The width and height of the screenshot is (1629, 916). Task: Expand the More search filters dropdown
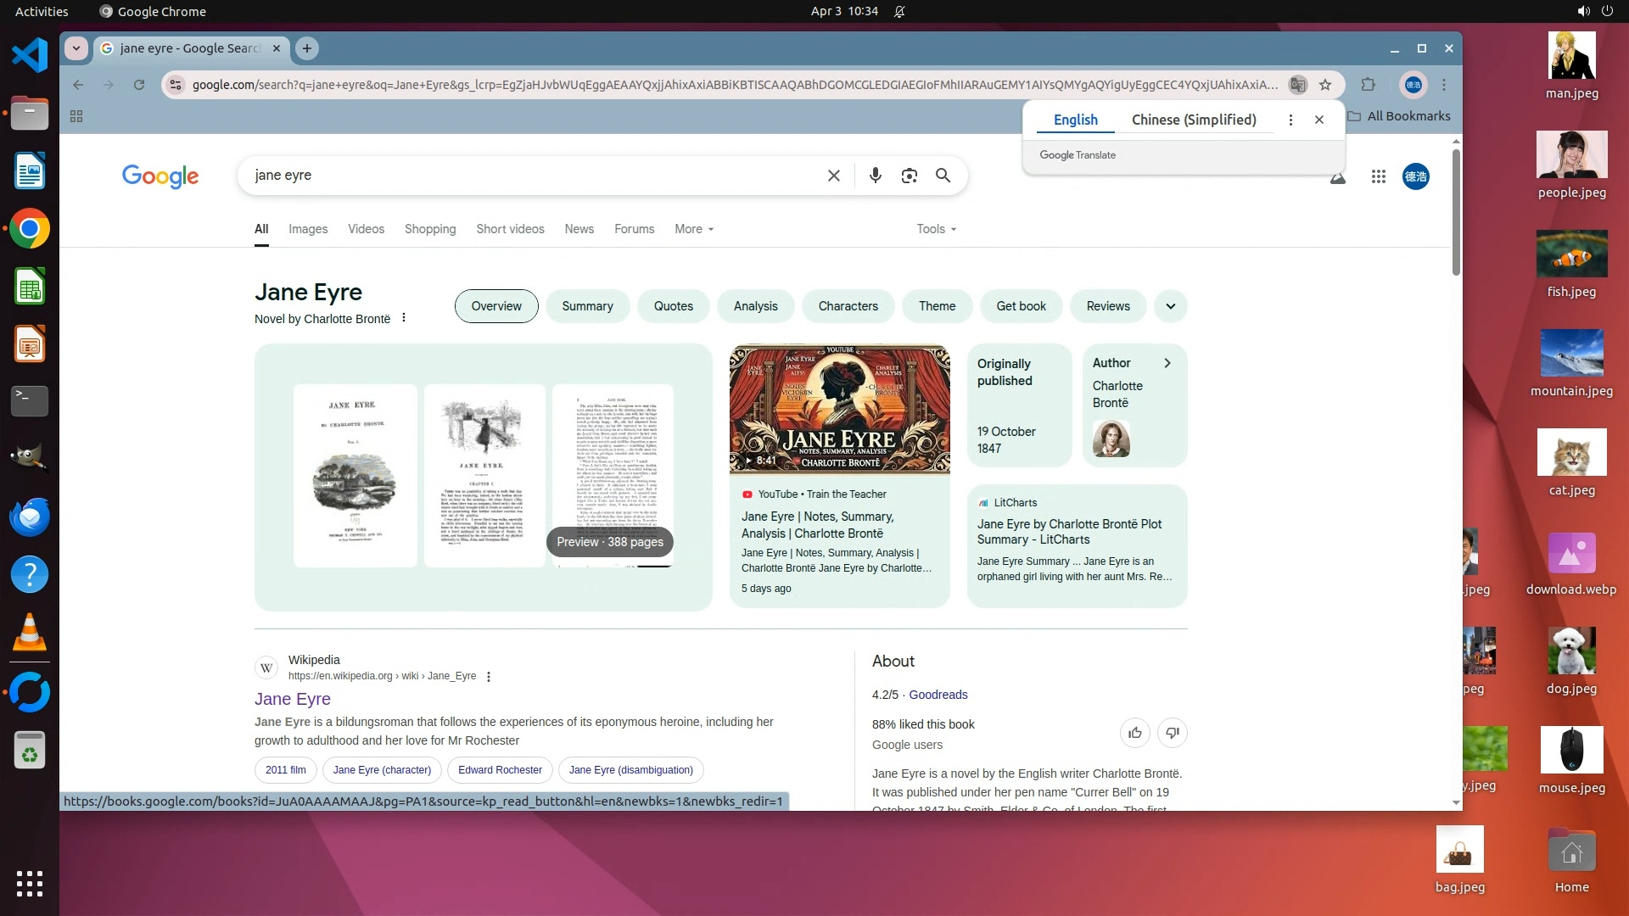tap(693, 229)
